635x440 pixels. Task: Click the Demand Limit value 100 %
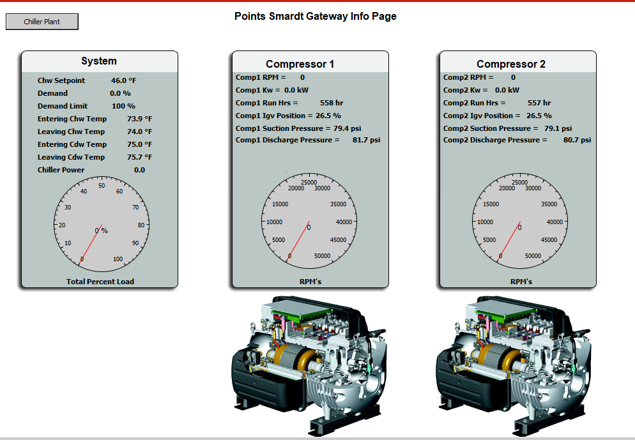123,106
